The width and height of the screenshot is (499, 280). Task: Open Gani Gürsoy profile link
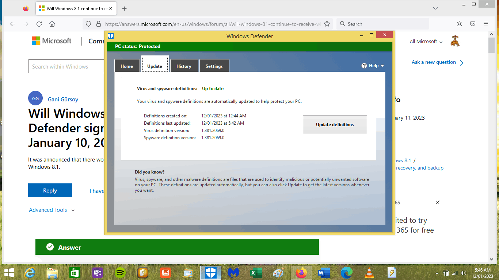63,99
